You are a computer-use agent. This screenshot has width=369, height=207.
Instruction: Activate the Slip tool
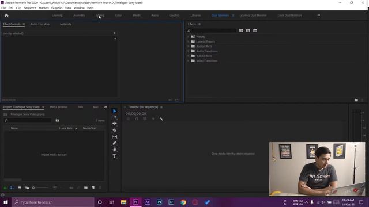click(x=115, y=137)
